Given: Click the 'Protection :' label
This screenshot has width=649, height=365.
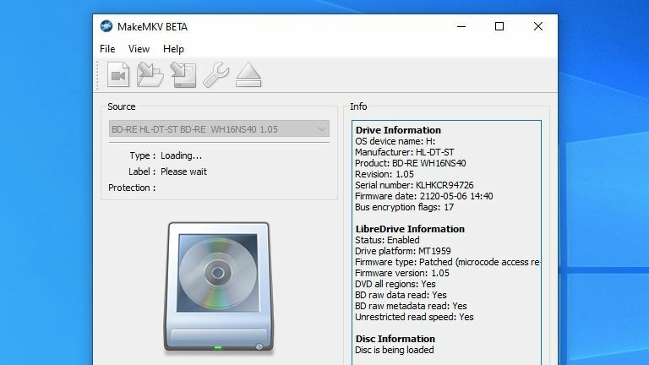Looking at the screenshot, I should click(132, 188).
